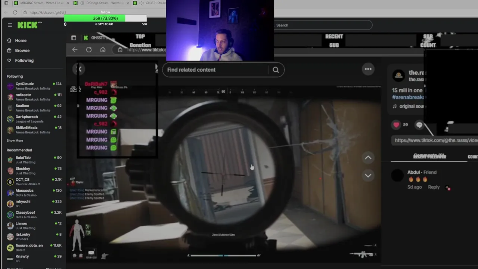Click the follow goal progress bar
The height and width of the screenshot is (269, 478).
(105, 18)
